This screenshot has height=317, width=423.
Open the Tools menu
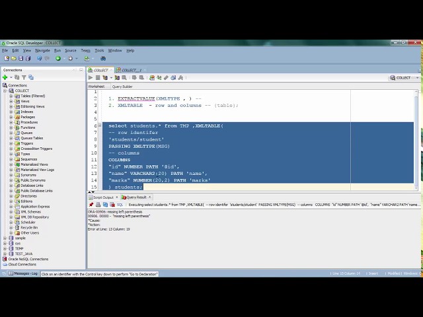coord(99,50)
